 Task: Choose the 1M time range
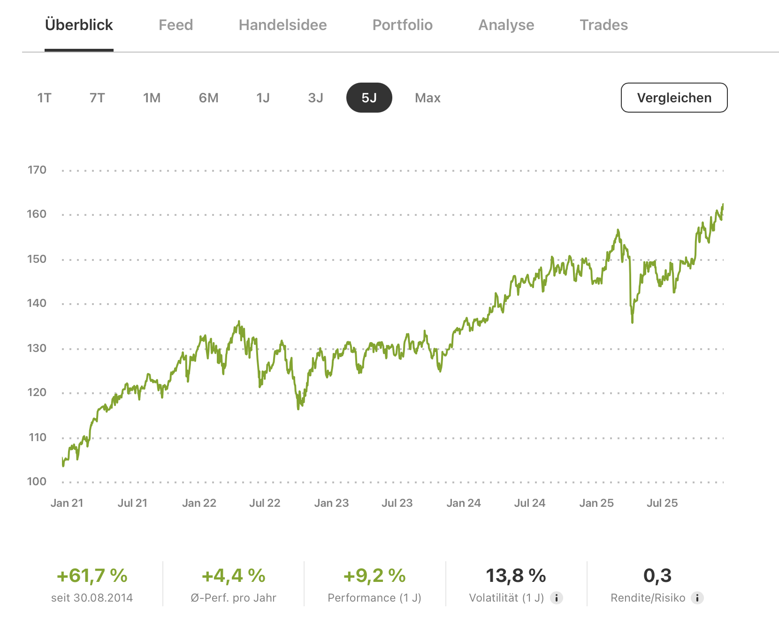(152, 98)
